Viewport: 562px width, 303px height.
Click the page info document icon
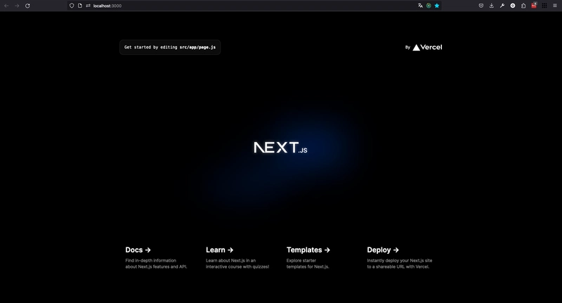tap(80, 6)
